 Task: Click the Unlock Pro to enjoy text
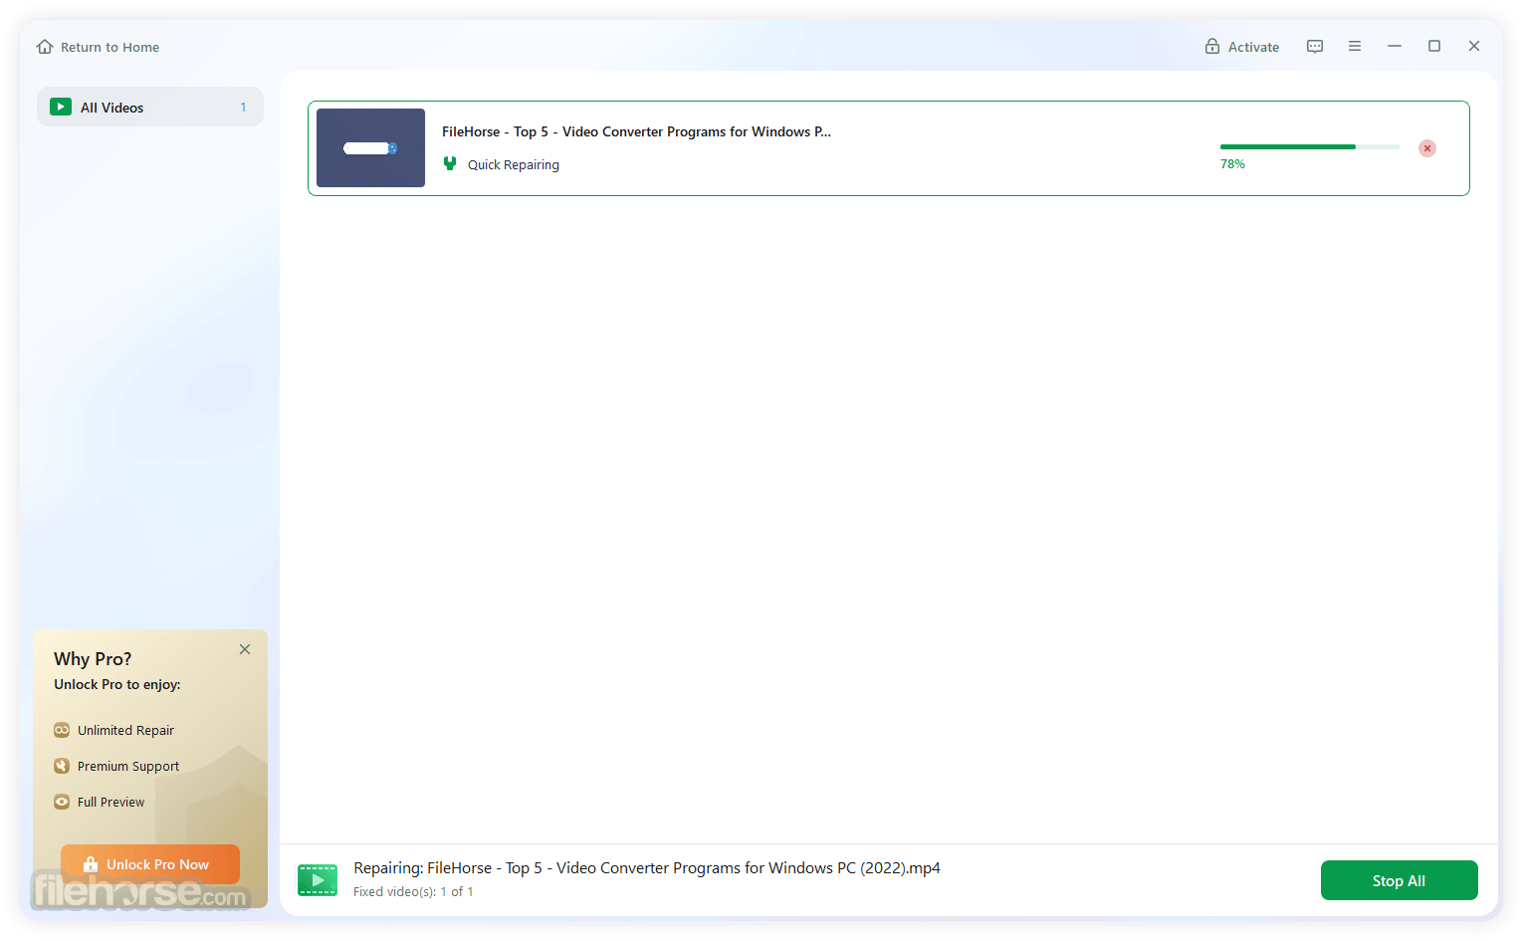point(117,685)
